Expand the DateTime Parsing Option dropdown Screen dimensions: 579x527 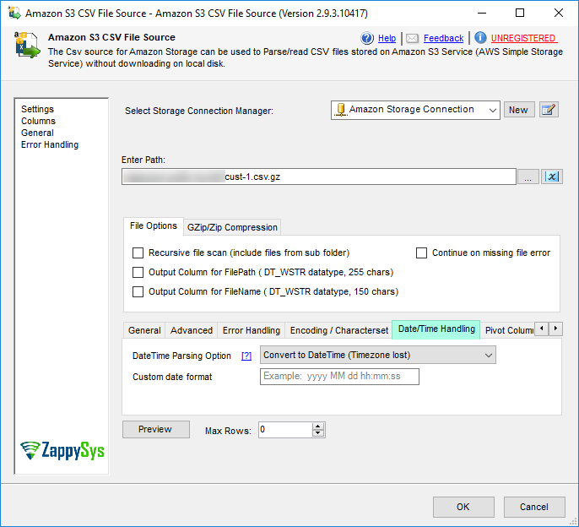click(378, 356)
